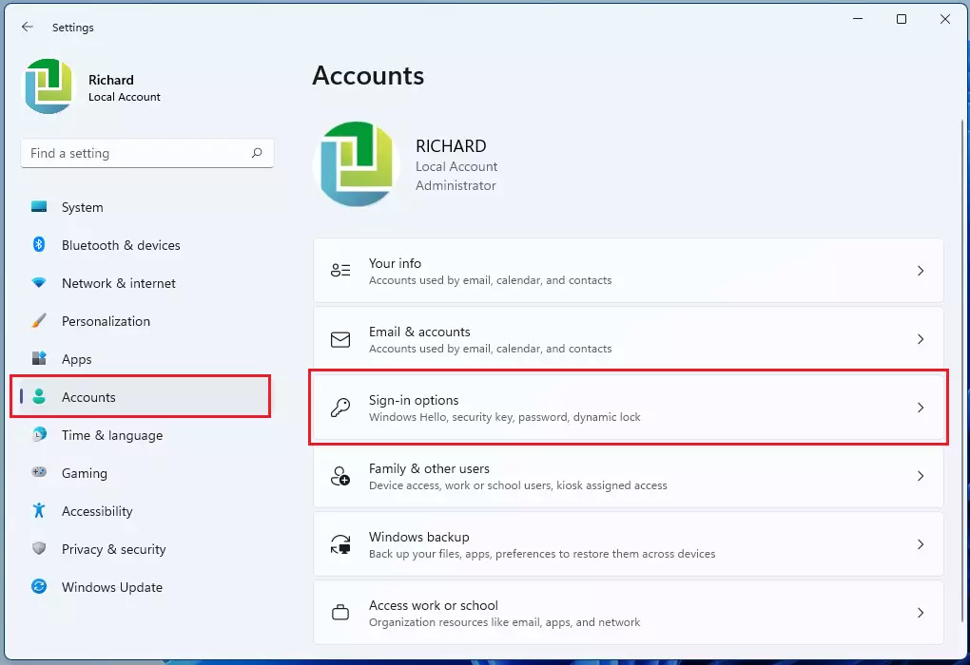The image size is (970, 665).
Task: Click the Richard Local Account name
Action: tap(125, 87)
